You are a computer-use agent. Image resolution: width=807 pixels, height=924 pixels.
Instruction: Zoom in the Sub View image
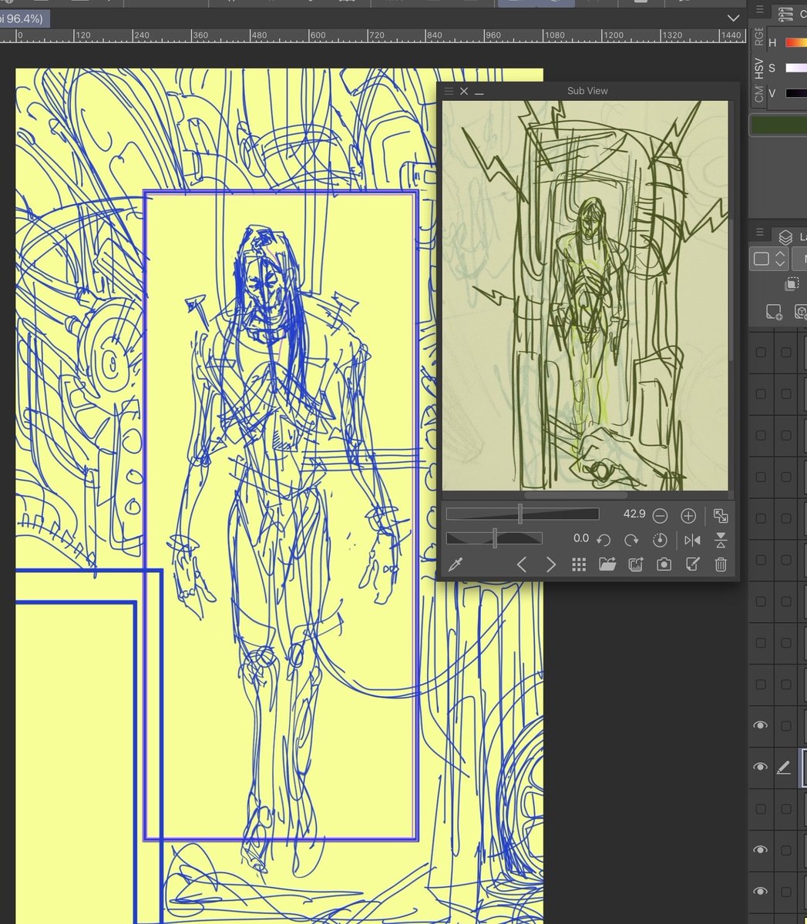[x=688, y=515]
